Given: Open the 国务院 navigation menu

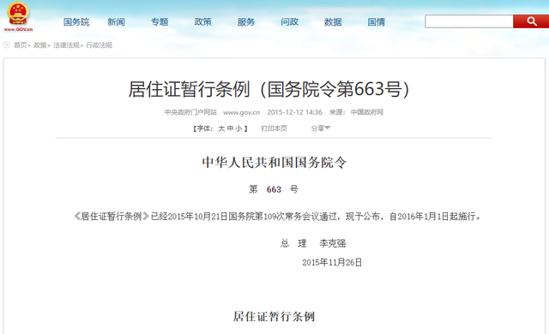Looking at the screenshot, I should 76,22.
